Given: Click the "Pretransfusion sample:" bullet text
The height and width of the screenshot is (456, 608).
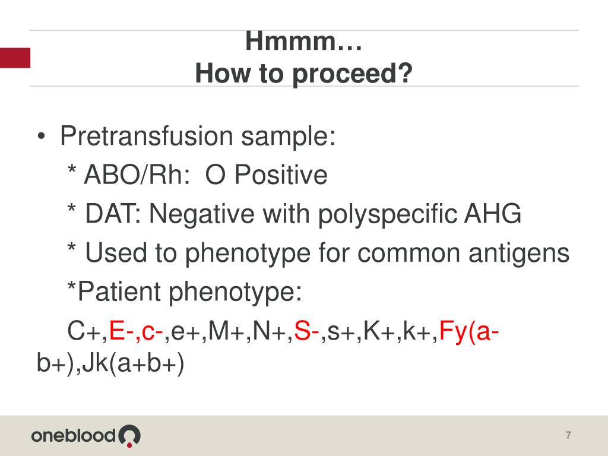Looking at the screenshot, I should click(x=198, y=137).
